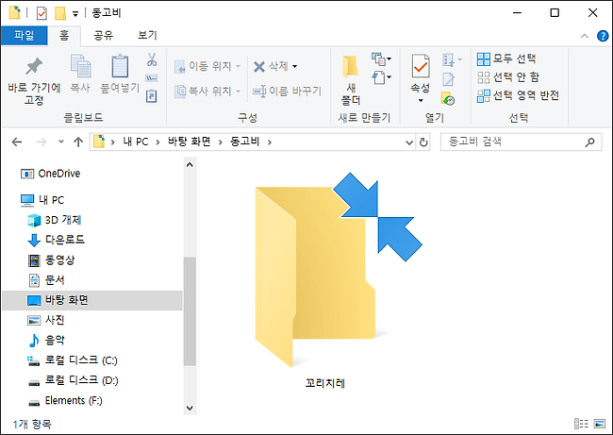
Task: Select 로컬 디스크 (C:) drive
Action: 73,360
